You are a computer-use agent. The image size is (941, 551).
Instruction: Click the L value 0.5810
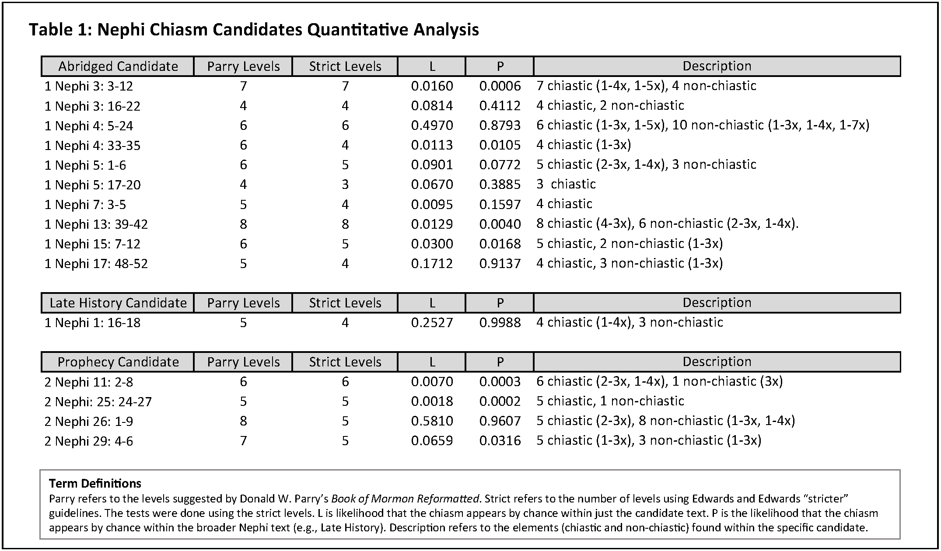(432, 421)
